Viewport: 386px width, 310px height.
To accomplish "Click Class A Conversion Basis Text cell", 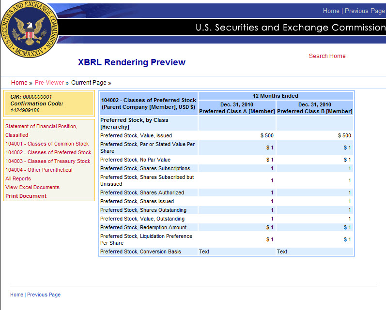I will point(237,252).
